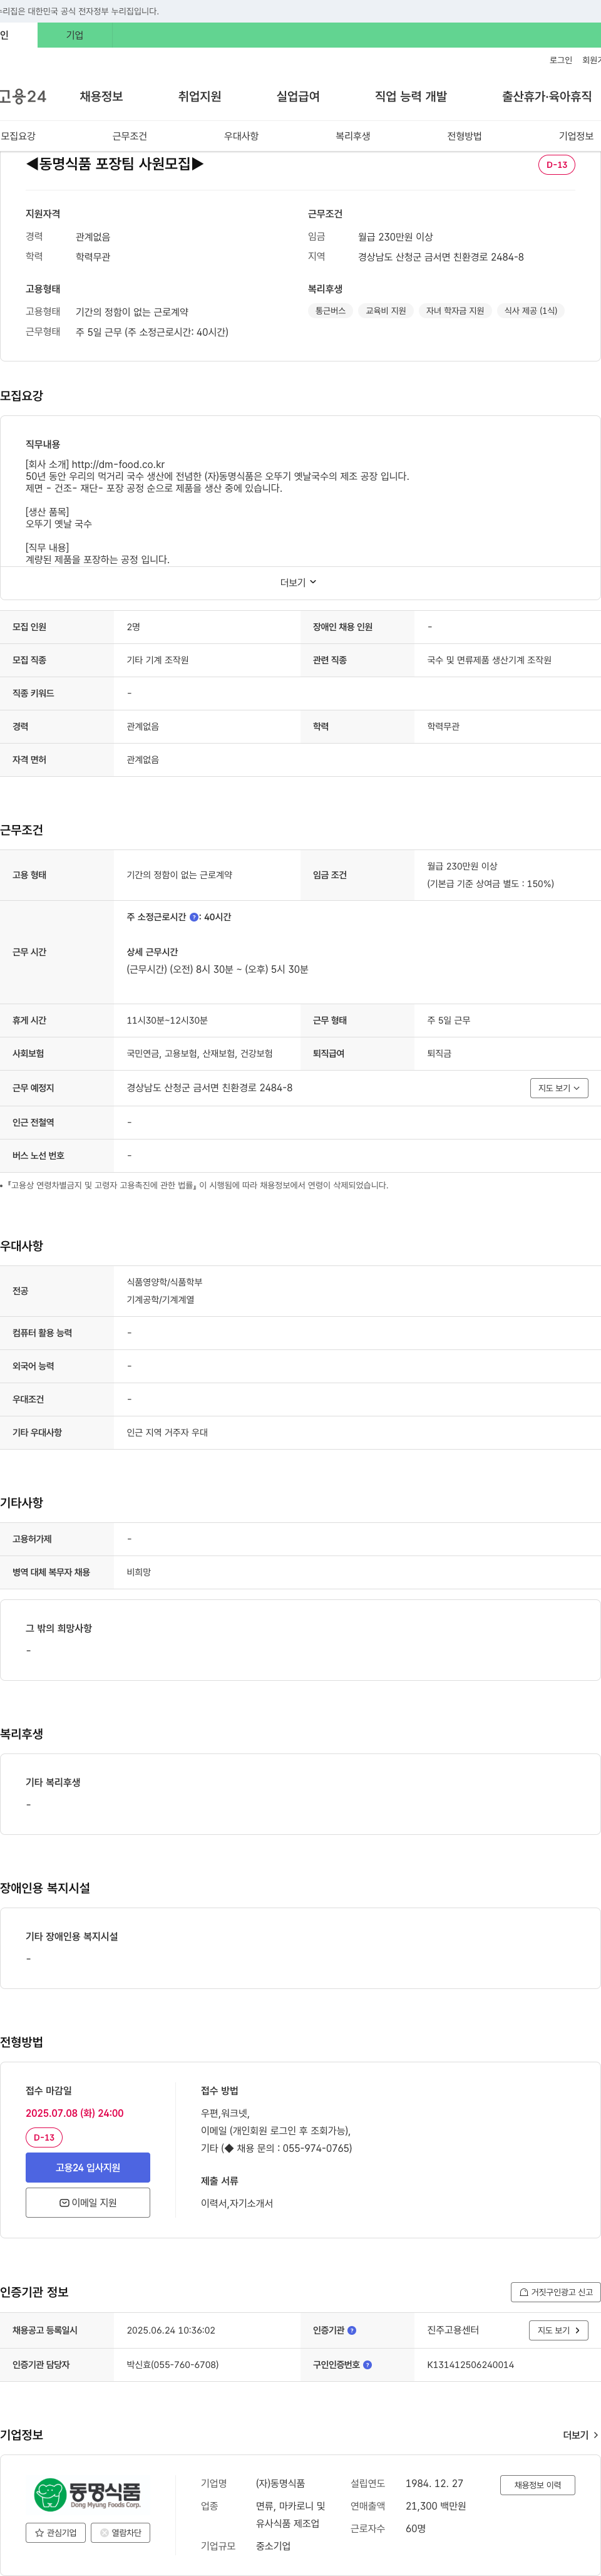This screenshot has width=601, height=2576.
Task: Click 구인인증번호 help question icon
Action: pyautogui.click(x=367, y=2365)
